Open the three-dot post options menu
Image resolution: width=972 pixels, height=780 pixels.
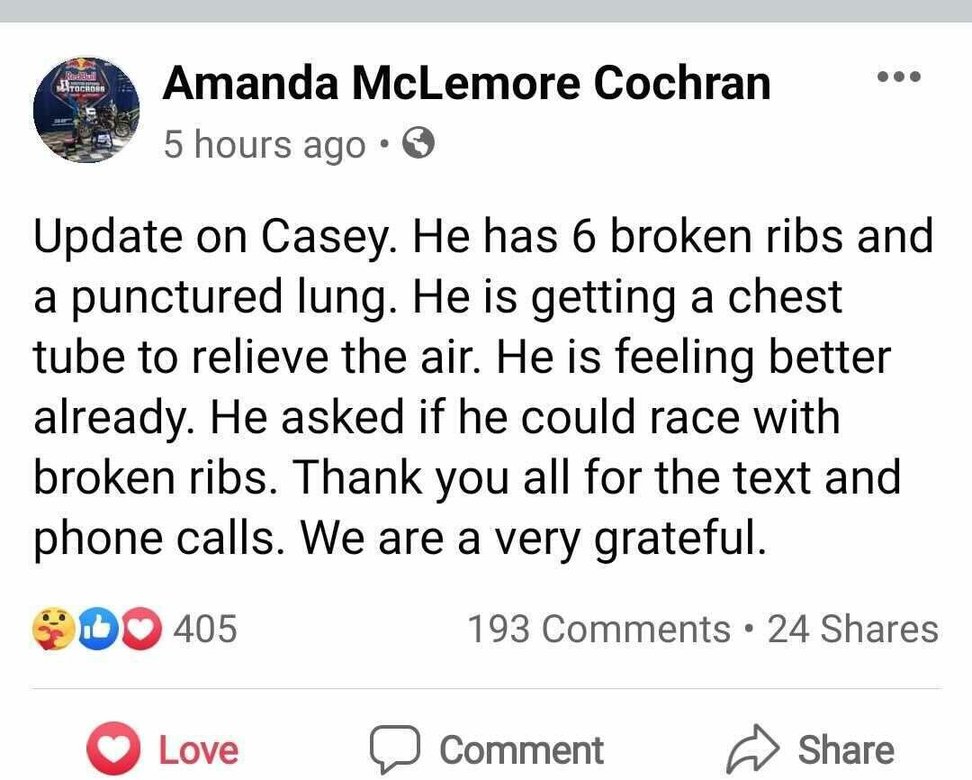click(899, 77)
